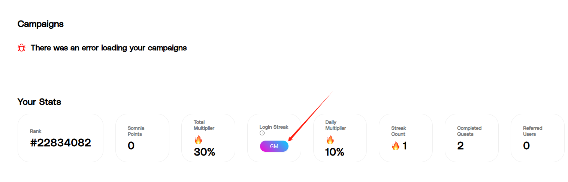Click the Referred Users value 0
Viewport: 568px width, 182px height.
click(526, 146)
